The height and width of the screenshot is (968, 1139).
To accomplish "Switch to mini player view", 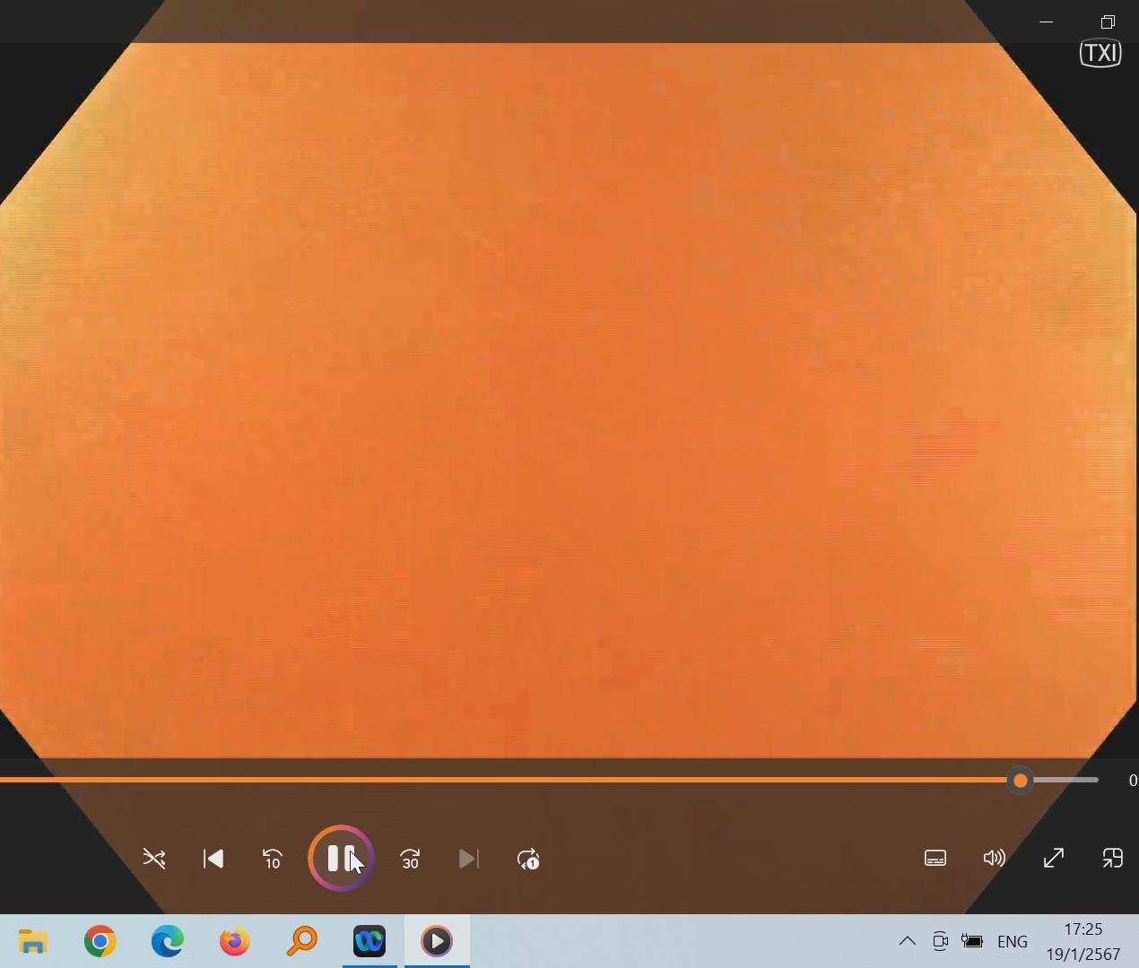I will (1112, 858).
